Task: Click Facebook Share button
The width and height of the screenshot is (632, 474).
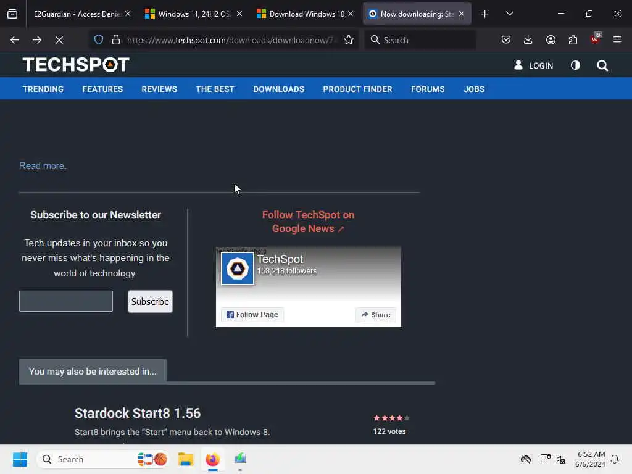Action: pyautogui.click(x=376, y=315)
